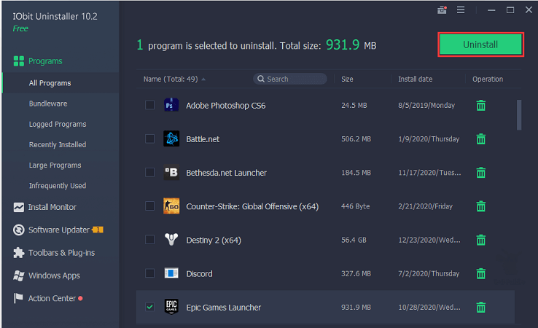Click the Free edition label
Image resolution: width=538 pixels, height=328 pixels.
point(20,29)
